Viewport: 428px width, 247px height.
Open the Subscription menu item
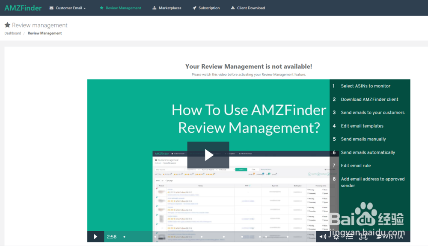(206, 8)
